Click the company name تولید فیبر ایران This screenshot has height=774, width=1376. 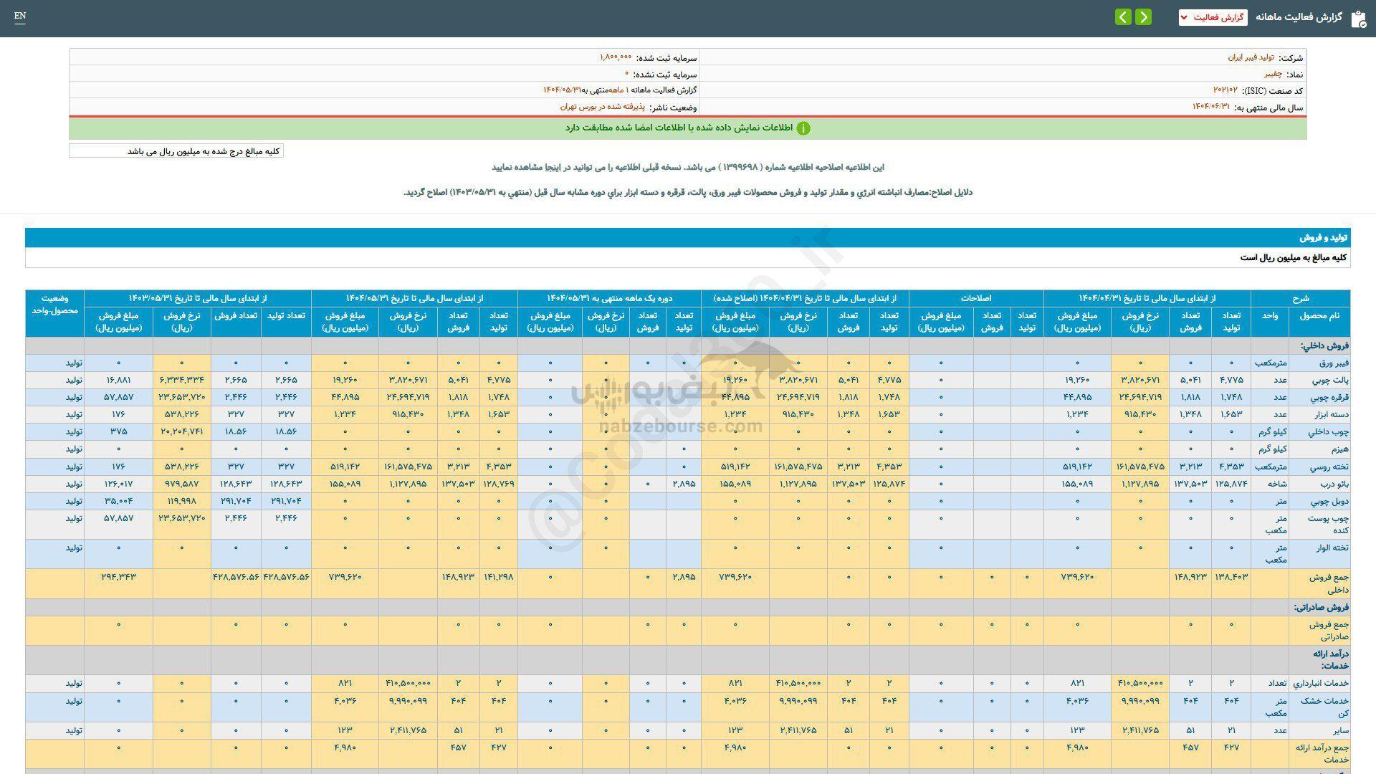pyautogui.click(x=1251, y=57)
